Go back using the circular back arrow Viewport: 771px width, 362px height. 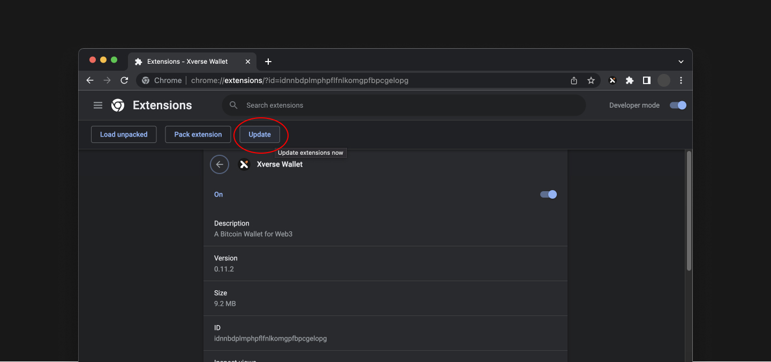click(220, 164)
